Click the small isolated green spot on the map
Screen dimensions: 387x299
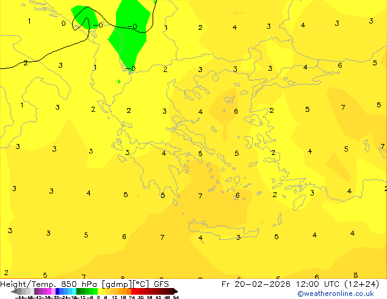click(x=119, y=81)
